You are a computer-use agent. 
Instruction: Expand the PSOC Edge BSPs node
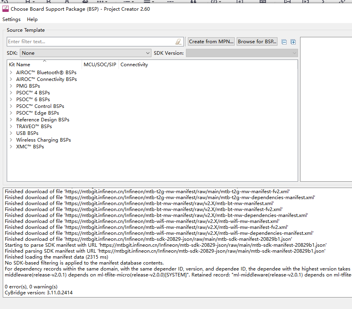tap(11, 113)
